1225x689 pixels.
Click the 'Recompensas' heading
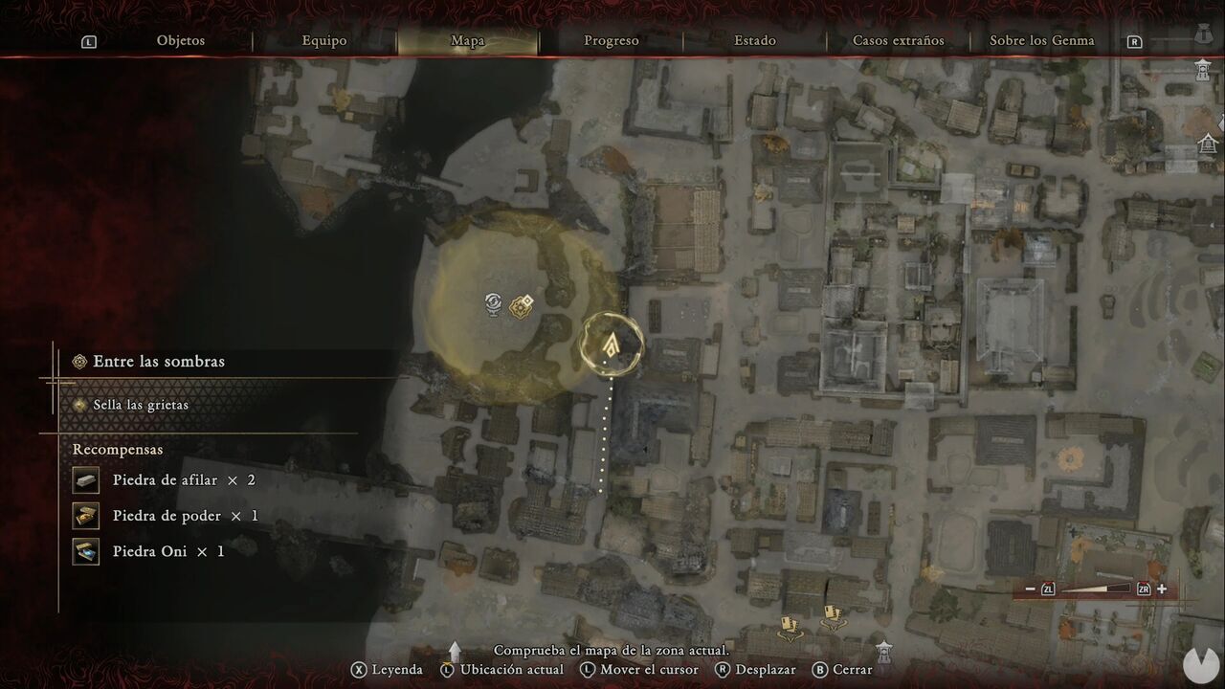(118, 450)
